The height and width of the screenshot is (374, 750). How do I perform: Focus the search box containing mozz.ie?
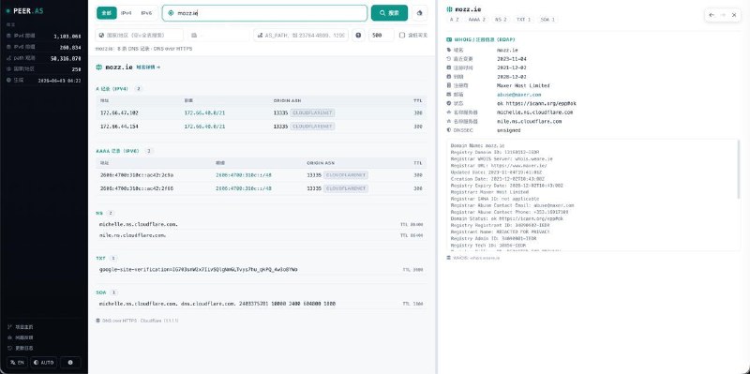point(264,13)
